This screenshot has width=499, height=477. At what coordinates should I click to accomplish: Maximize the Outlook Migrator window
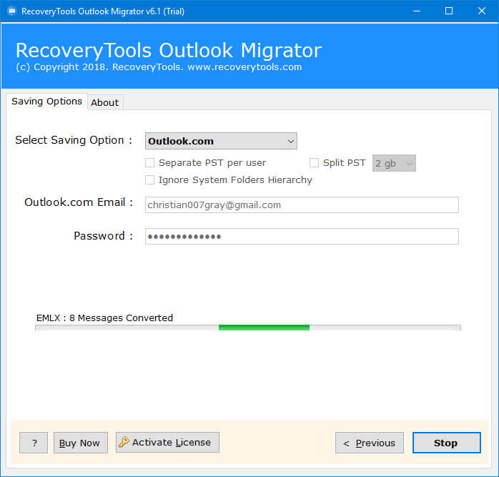pyautogui.click(x=449, y=11)
